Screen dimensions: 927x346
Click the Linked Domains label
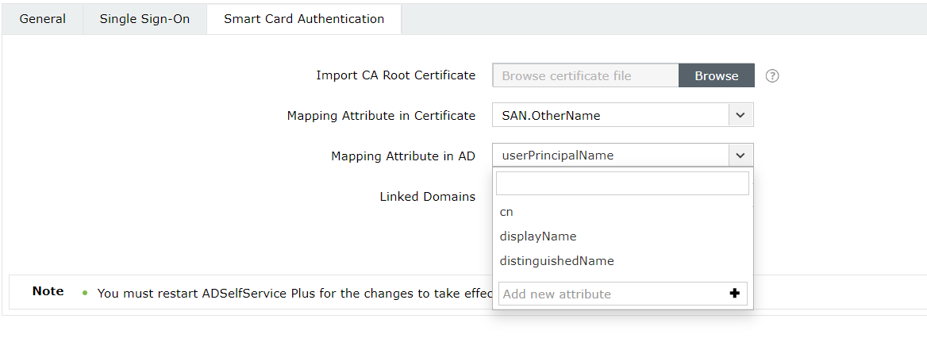427,197
